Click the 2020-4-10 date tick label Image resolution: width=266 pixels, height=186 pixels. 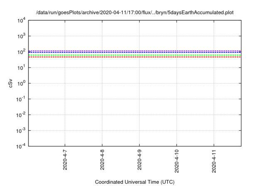[177, 161]
